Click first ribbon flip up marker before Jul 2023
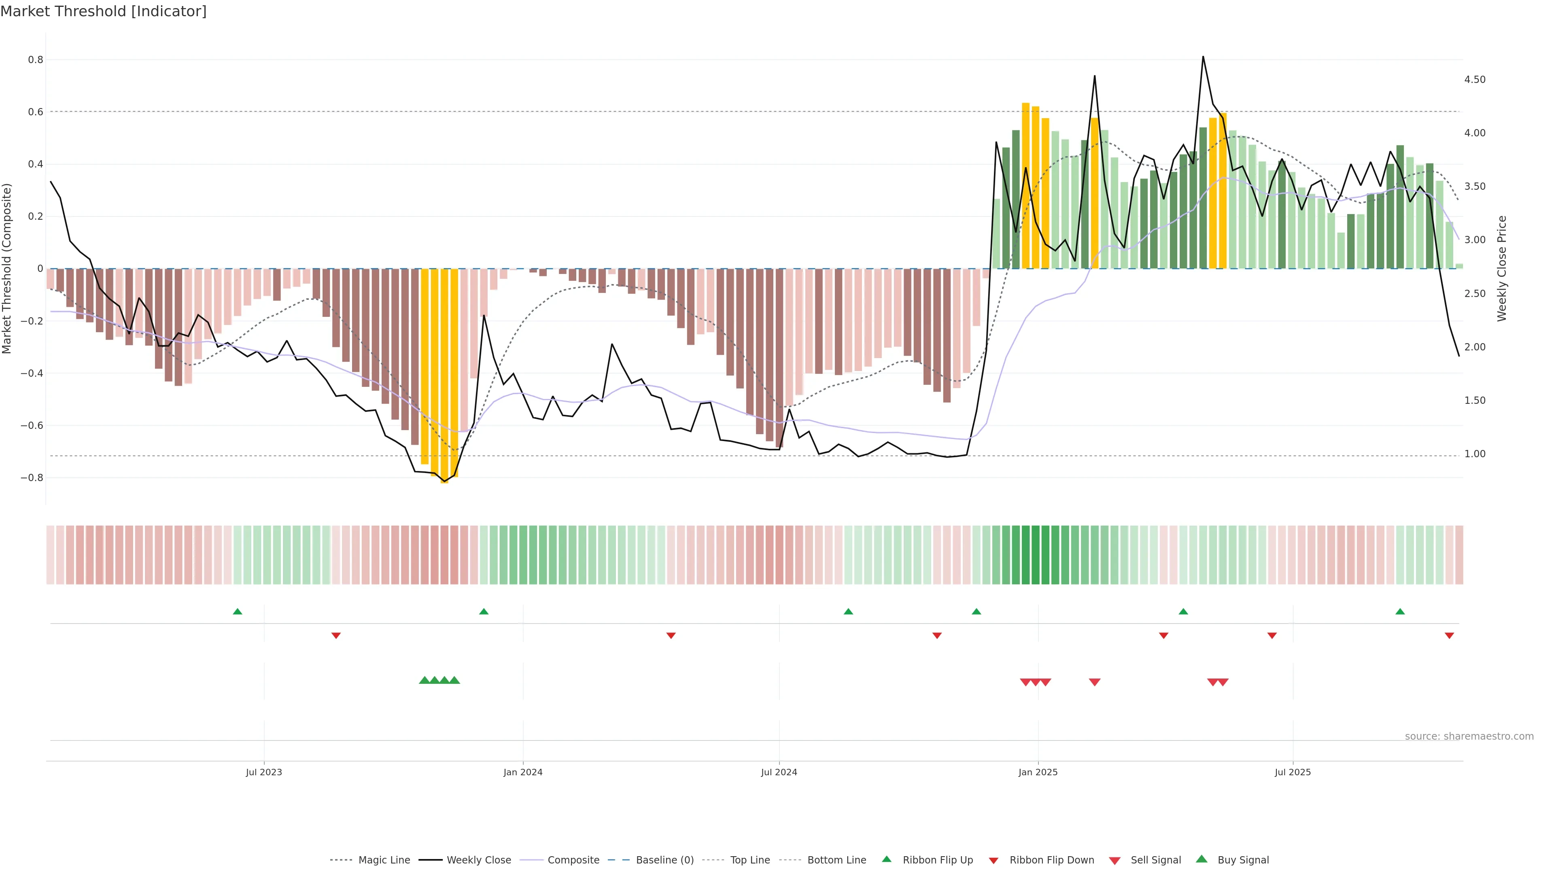 (238, 612)
